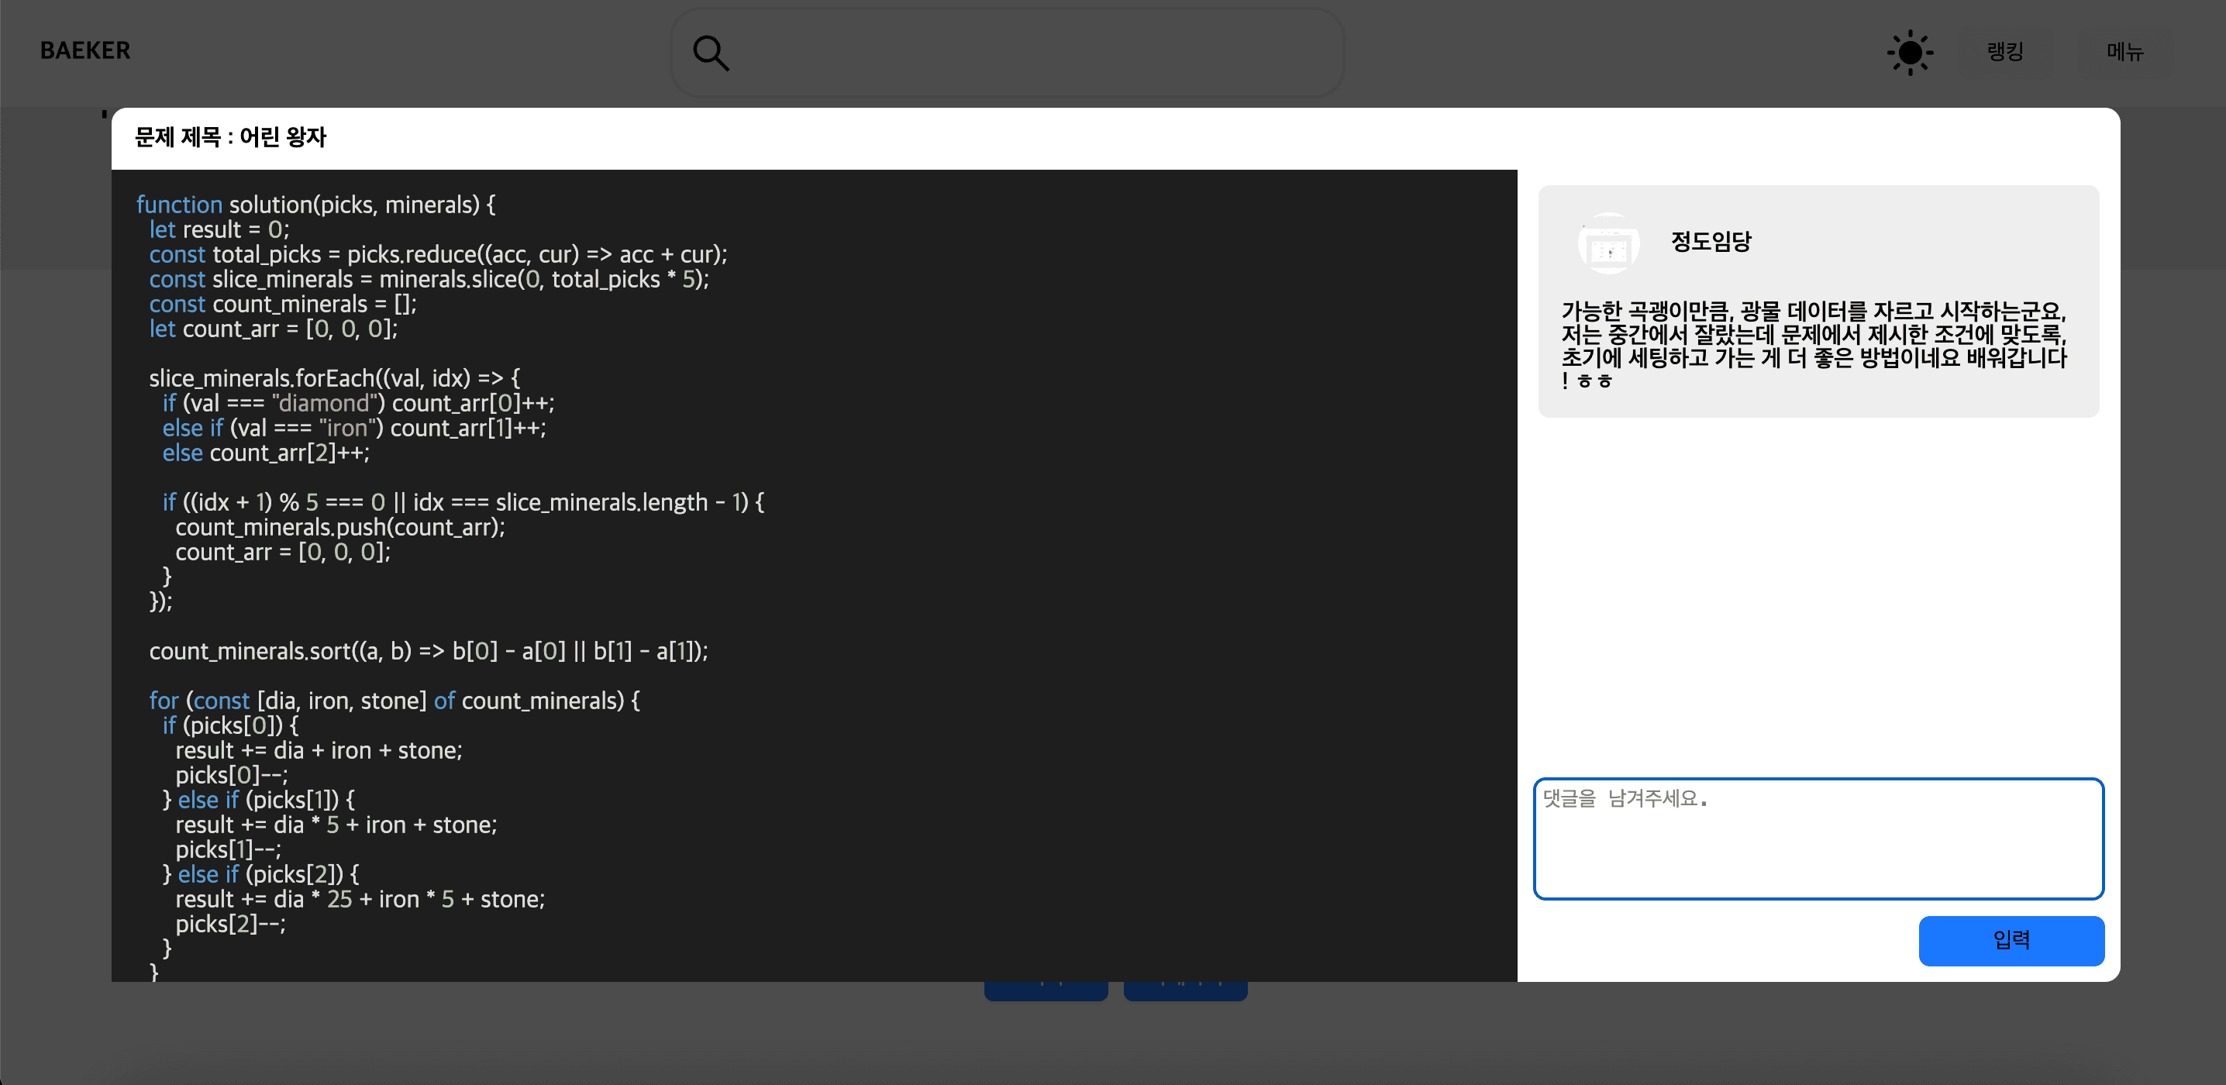The height and width of the screenshot is (1085, 2226).
Task: Click the 'const total_picks' code line
Action: tap(437, 255)
